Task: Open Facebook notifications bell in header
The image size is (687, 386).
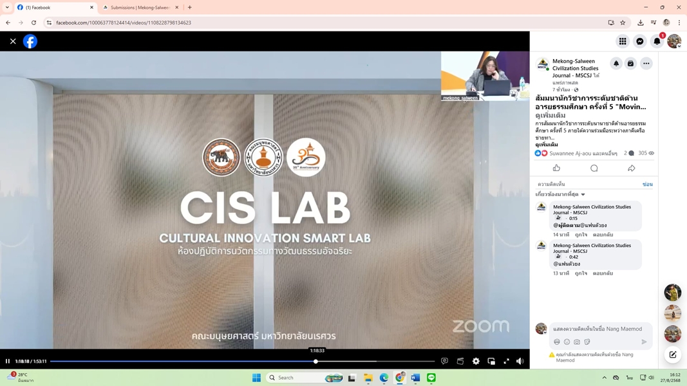Action: 657,41
